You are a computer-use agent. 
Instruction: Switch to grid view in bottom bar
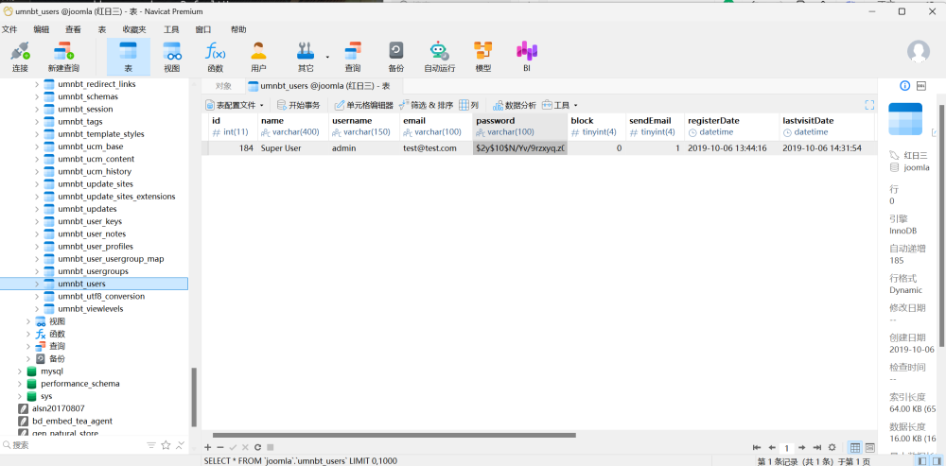click(855, 447)
